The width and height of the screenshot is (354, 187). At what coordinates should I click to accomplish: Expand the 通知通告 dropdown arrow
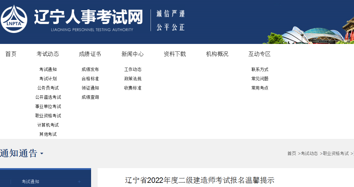point(42,153)
